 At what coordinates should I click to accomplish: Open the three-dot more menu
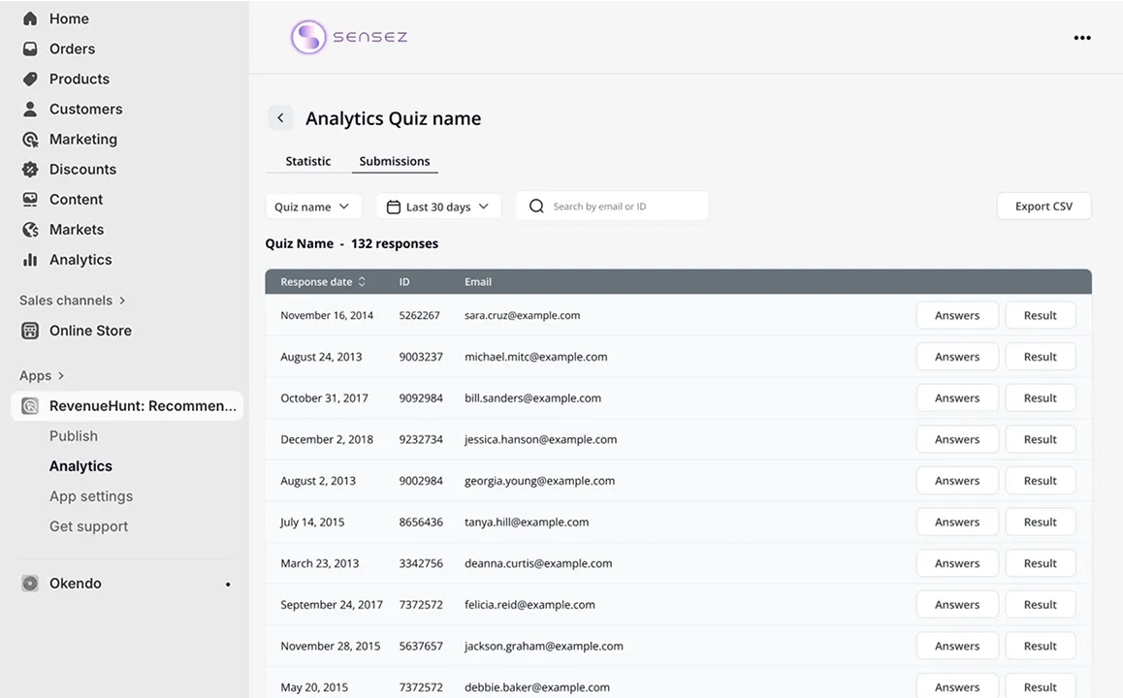click(1082, 37)
